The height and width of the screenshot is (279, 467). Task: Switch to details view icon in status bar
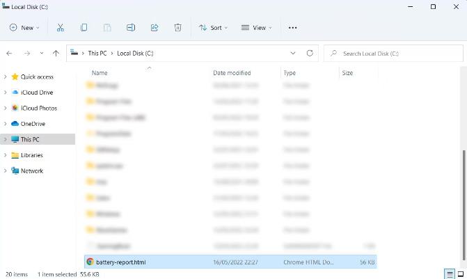point(450,273)
